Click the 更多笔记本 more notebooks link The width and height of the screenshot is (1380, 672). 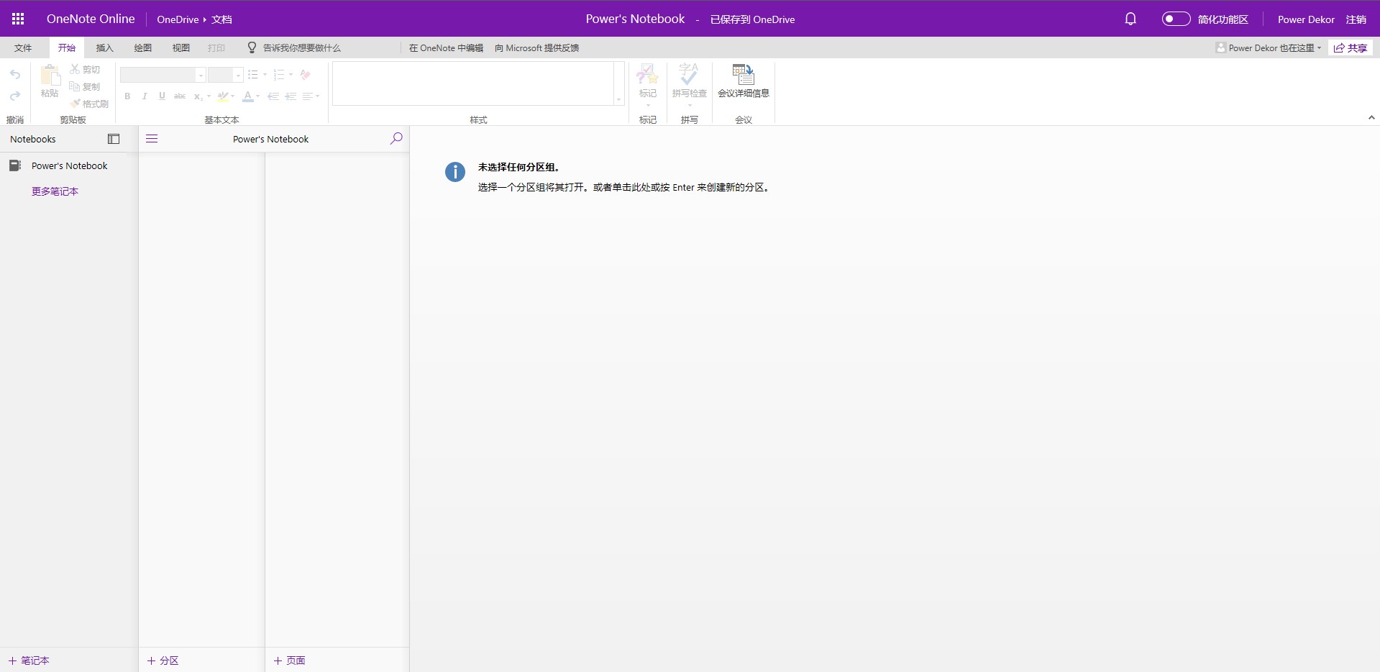(55, 191)
